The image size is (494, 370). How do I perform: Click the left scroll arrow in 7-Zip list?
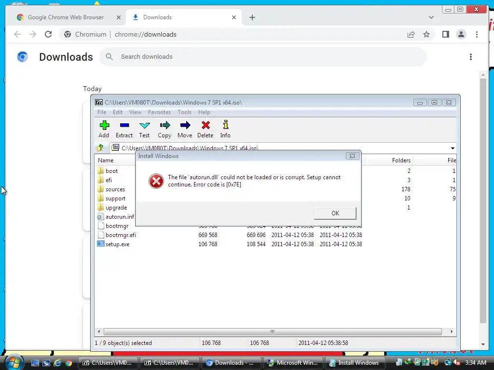coord(99,331)
